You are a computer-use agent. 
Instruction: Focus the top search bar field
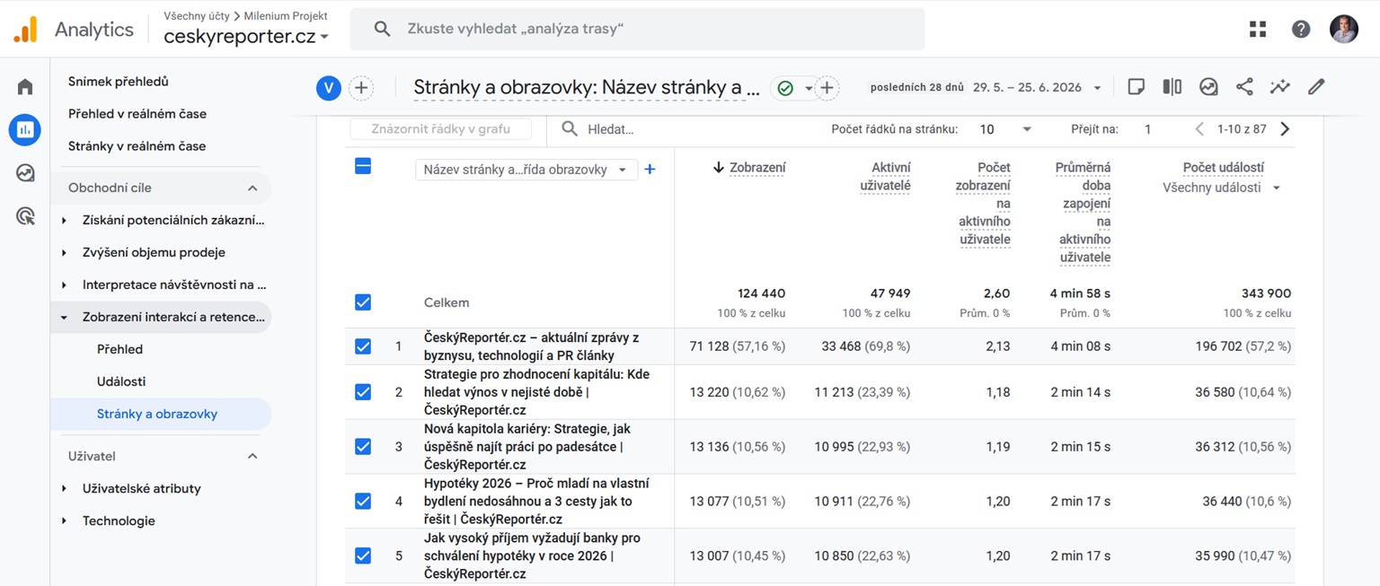(x=637, y=29)
